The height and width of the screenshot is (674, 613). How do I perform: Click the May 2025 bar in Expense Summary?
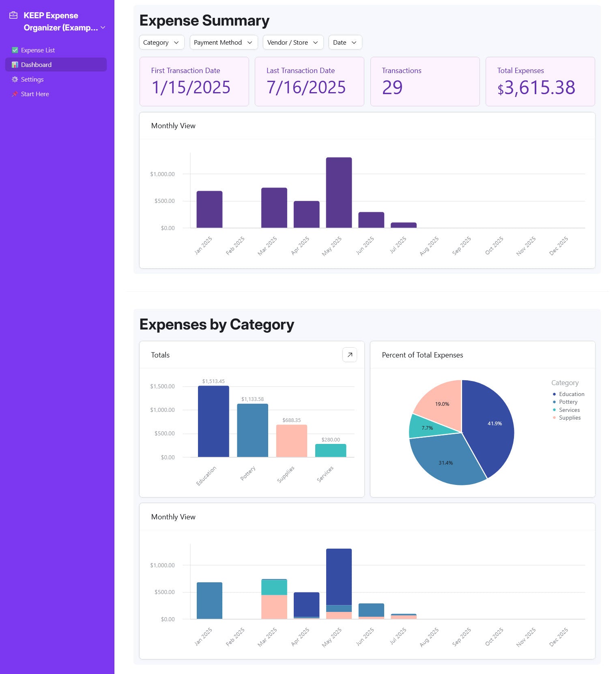tap(339, 193)
